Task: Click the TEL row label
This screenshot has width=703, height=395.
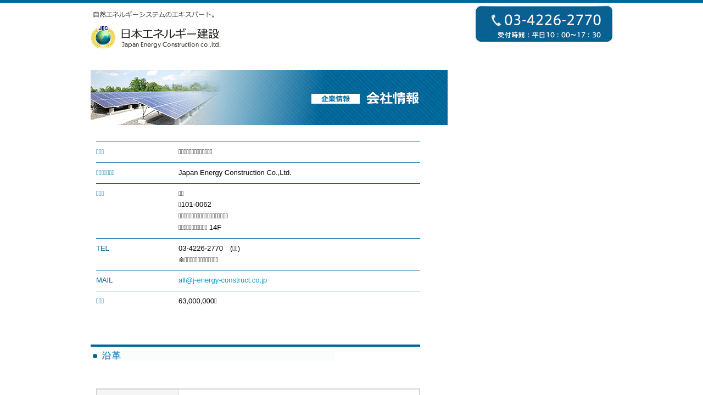Action: (103, 249)
